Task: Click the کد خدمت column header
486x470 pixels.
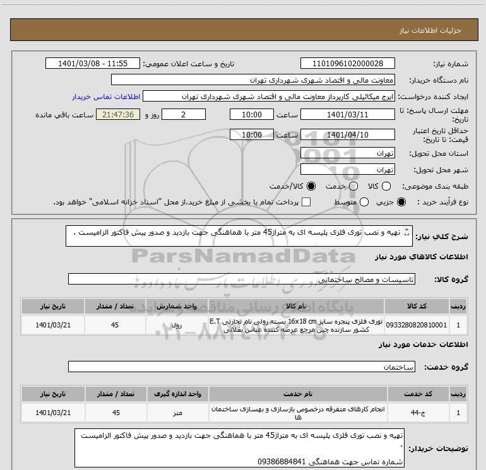Action: (418, 394)
